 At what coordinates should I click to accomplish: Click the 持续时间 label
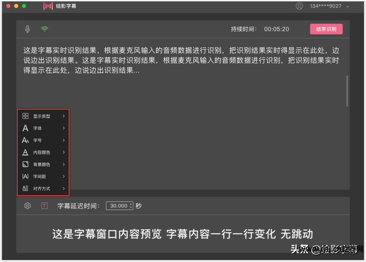[x=244, y=29]
